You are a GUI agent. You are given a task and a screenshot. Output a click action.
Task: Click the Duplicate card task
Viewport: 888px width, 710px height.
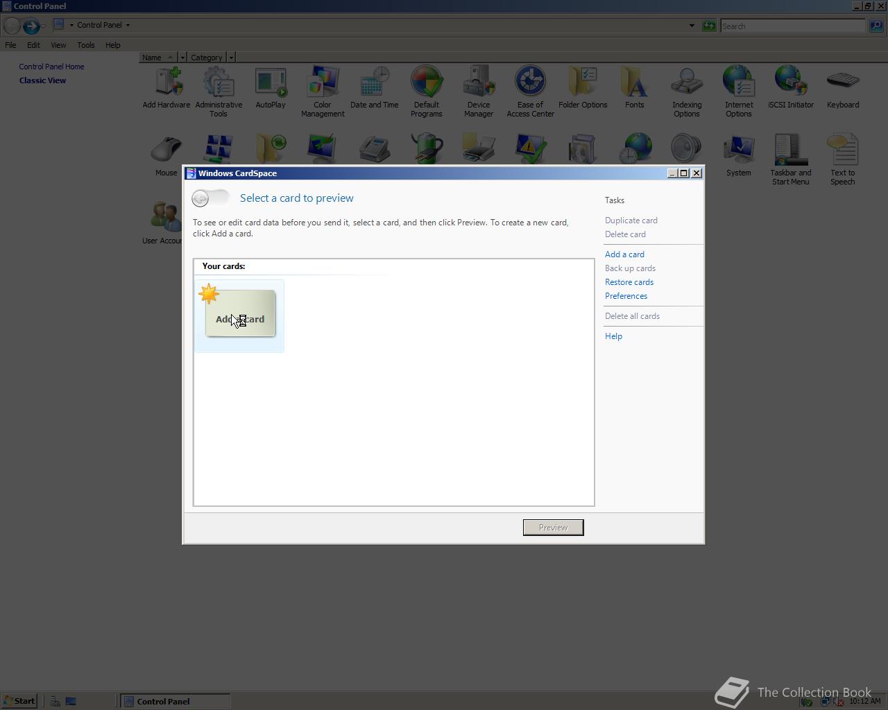pos(631,220)
